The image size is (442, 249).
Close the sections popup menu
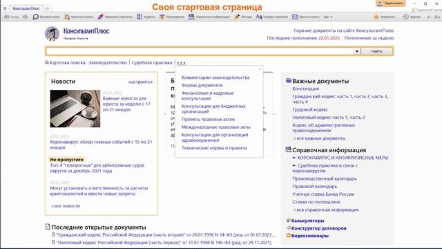[260, 69]
